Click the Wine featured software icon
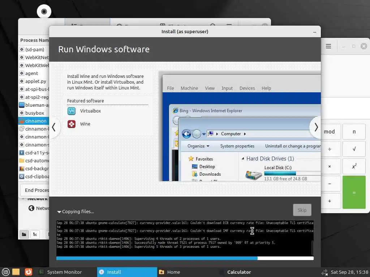The width and height of the screenshot is (370, 277). (72, 124)
